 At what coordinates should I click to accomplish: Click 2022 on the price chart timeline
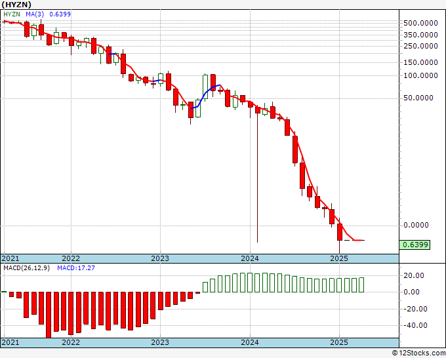tap(71, 258)
